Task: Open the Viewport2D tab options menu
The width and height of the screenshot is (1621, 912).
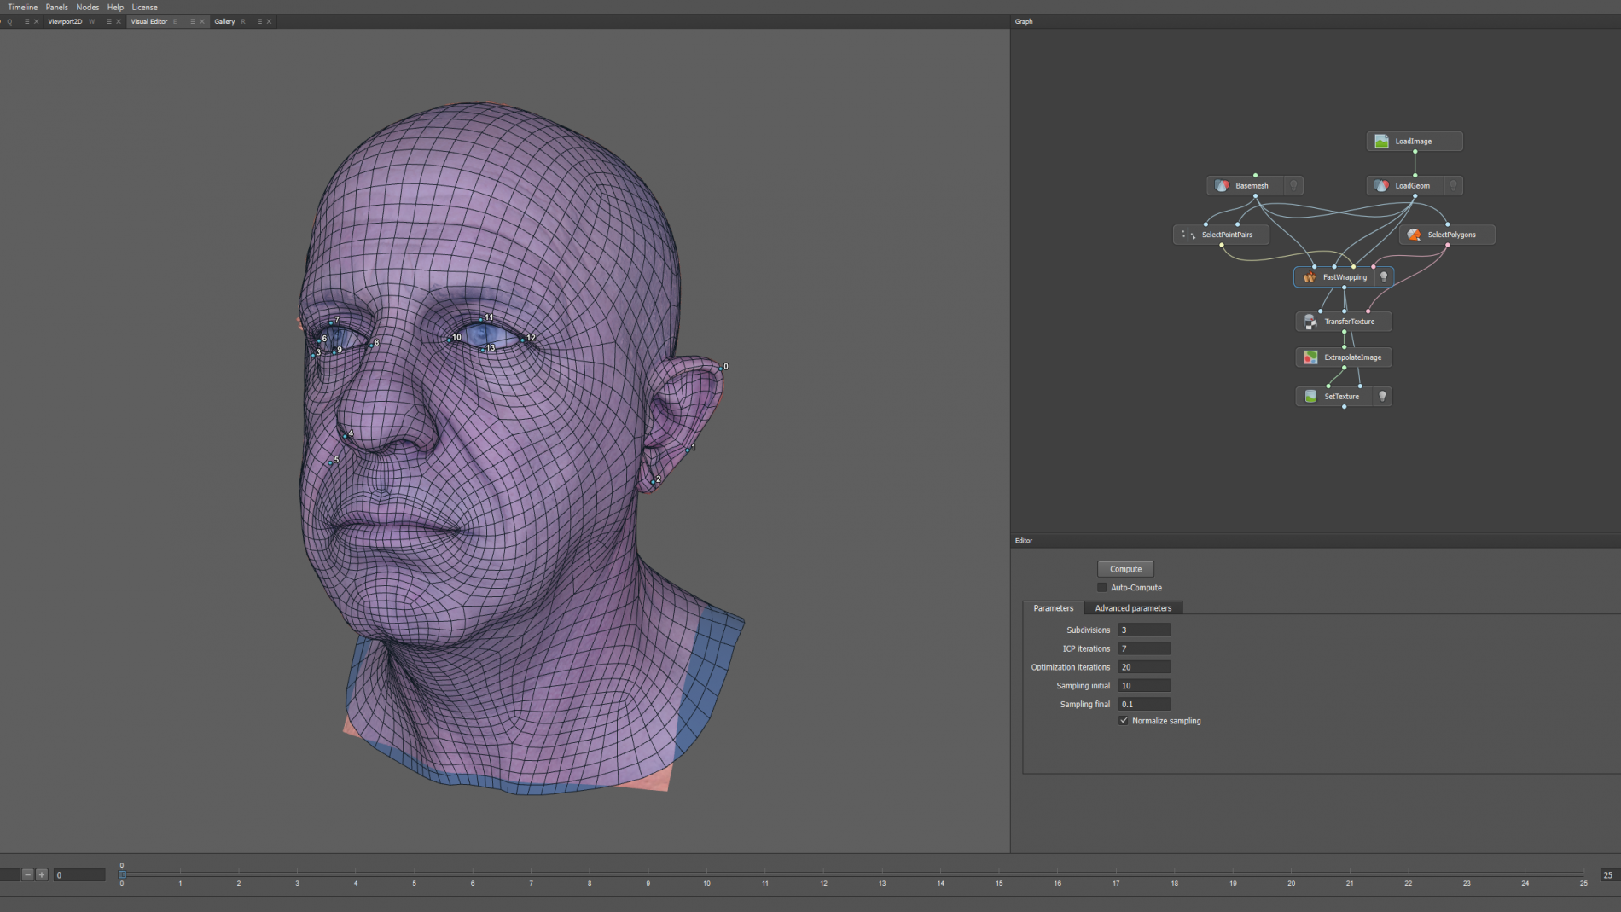Action: point(109,22)
